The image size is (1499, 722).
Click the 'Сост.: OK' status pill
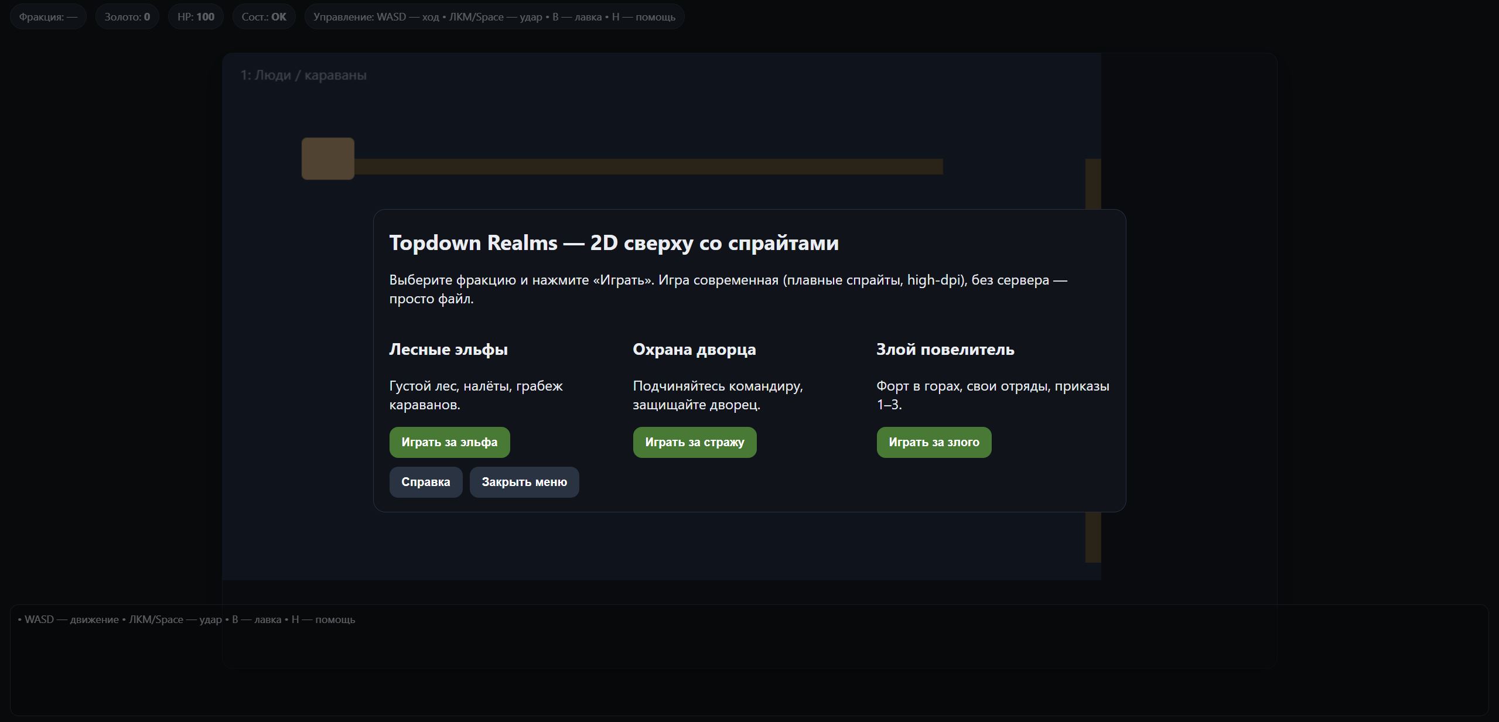pyautogui.click(x=264, y=17)
